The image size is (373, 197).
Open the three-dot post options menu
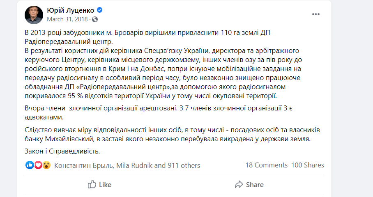[x=315, y=14]
